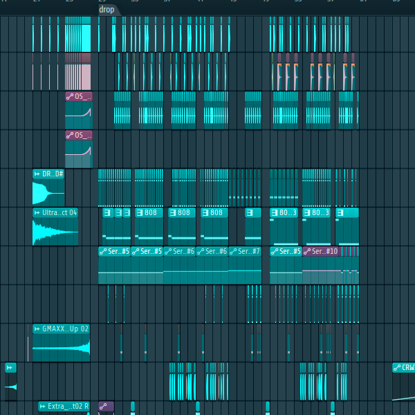
Task: Select the DR..D# clip waveform
Action: (x=48, y=194)
